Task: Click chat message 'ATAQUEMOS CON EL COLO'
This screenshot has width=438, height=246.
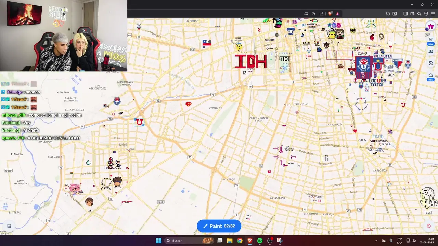Action: tap(53, 138)
